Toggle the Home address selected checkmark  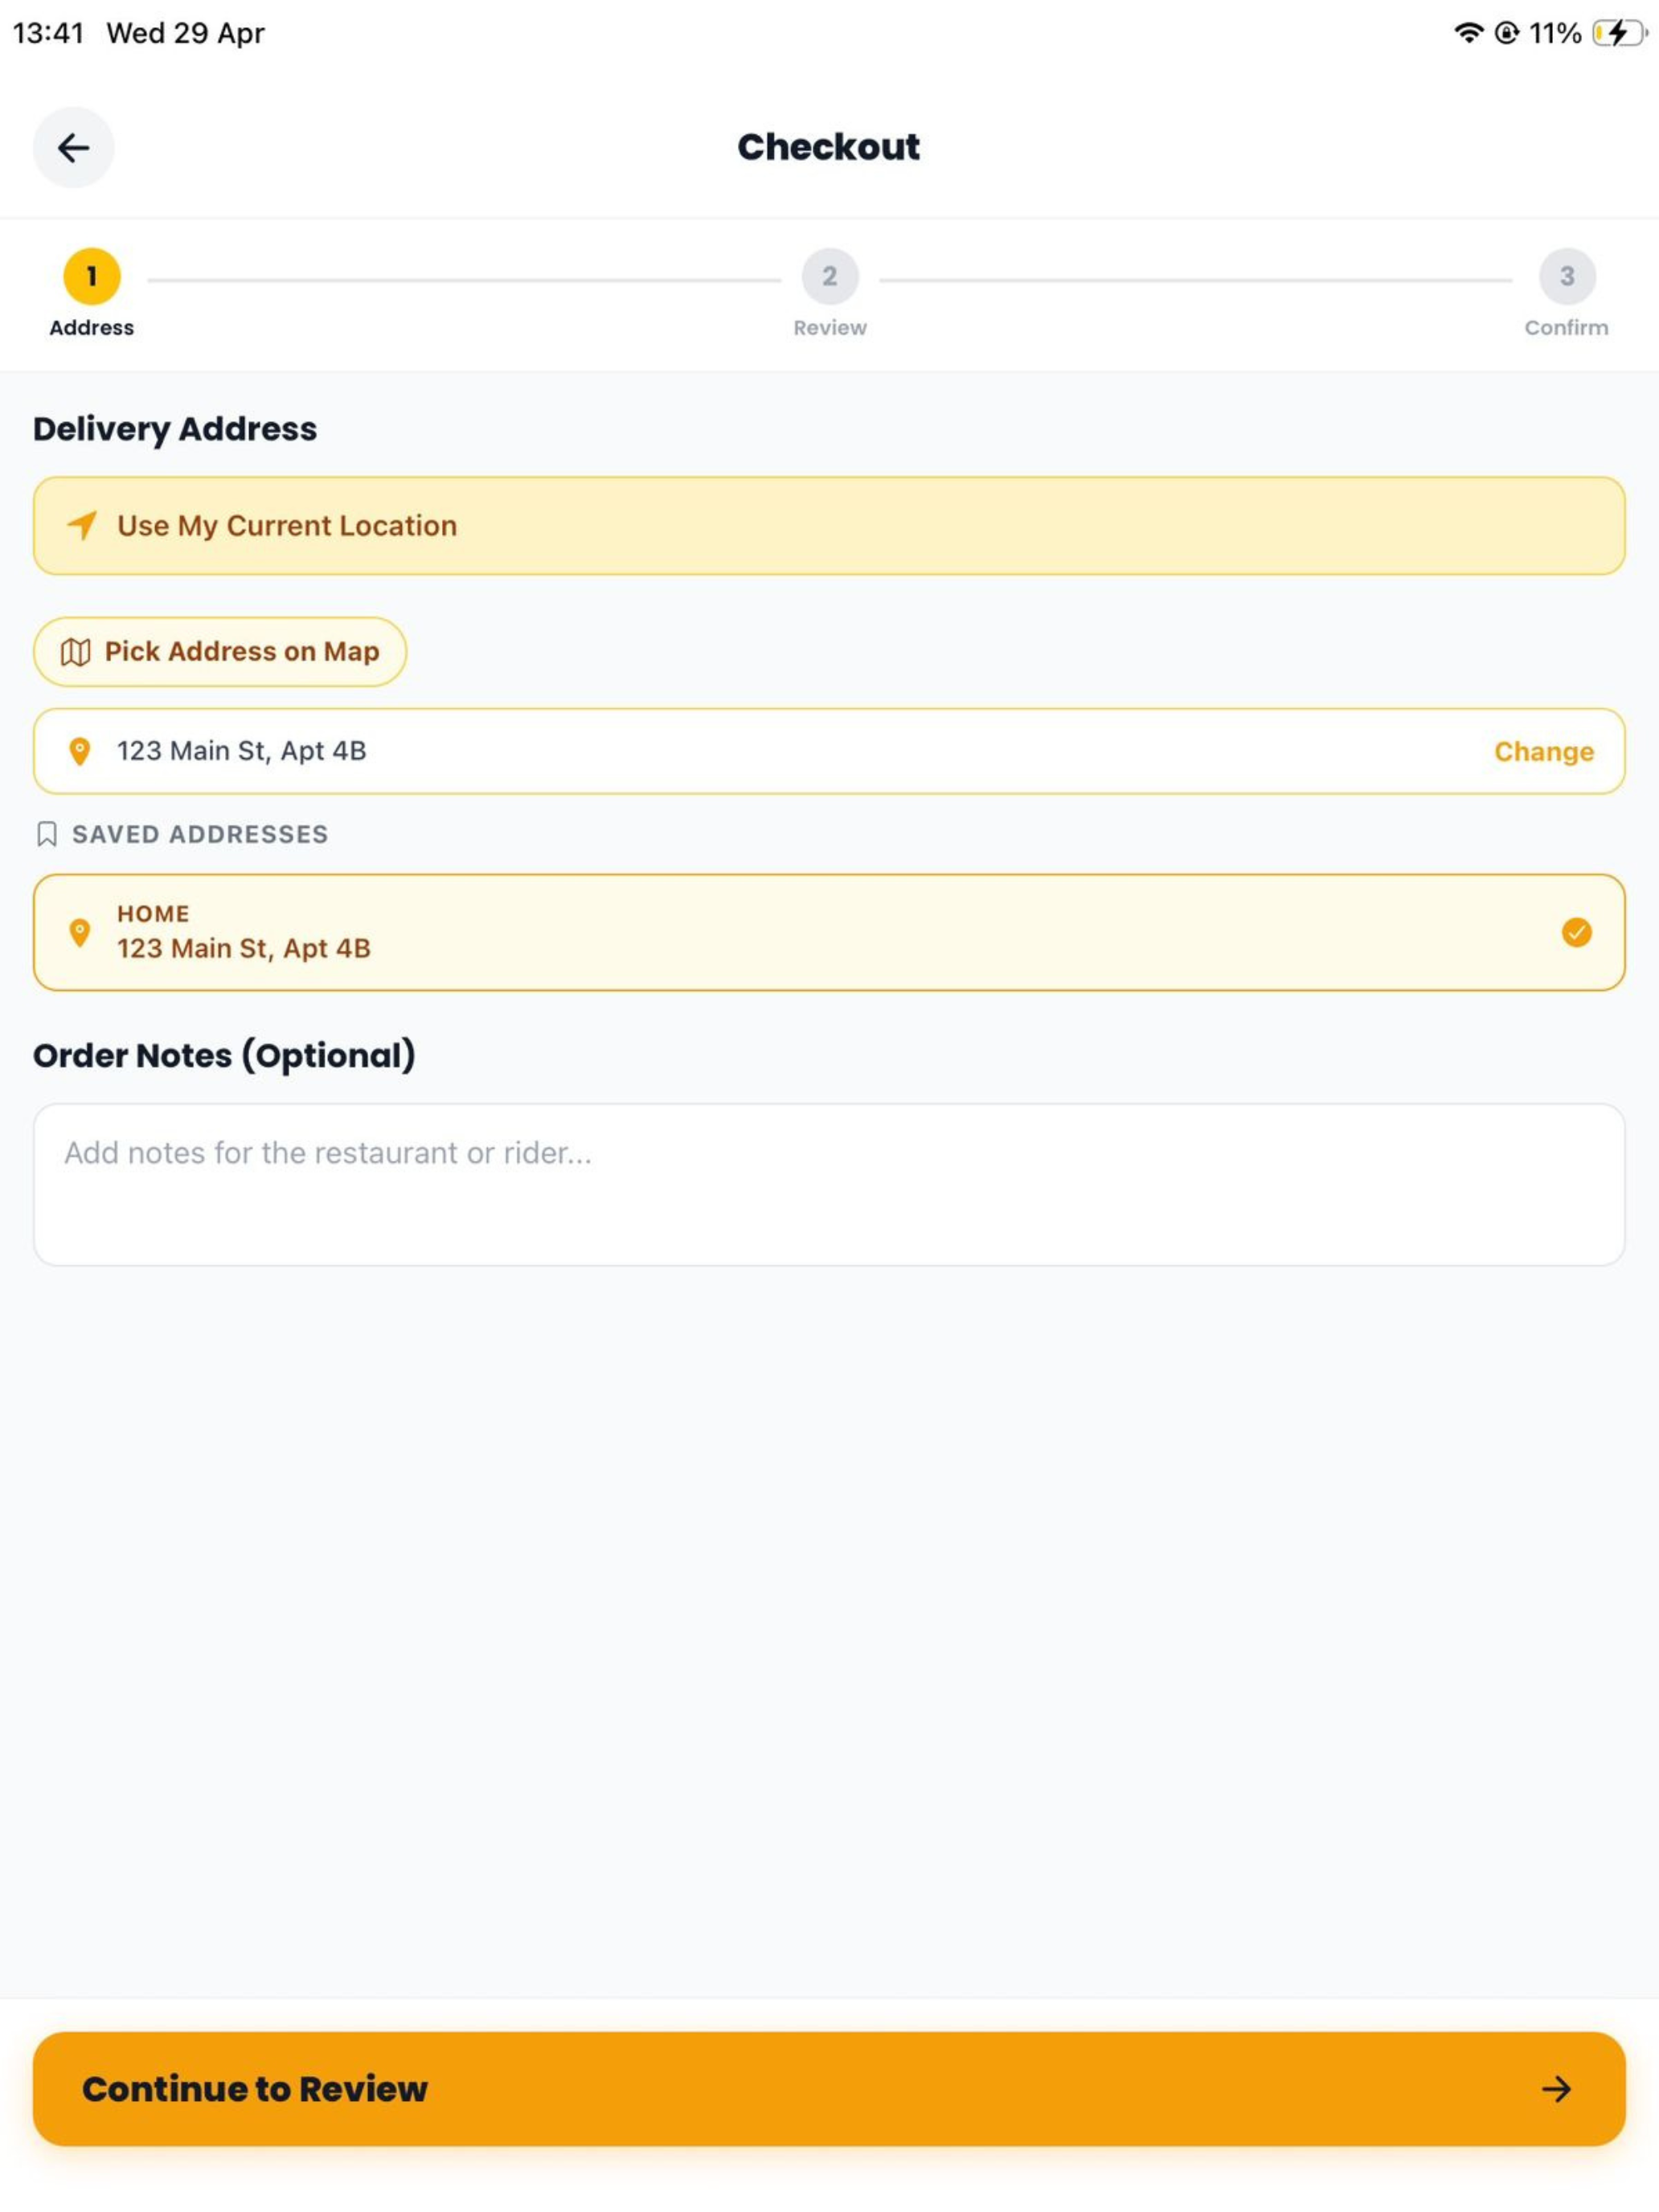tap(1576, 932)
